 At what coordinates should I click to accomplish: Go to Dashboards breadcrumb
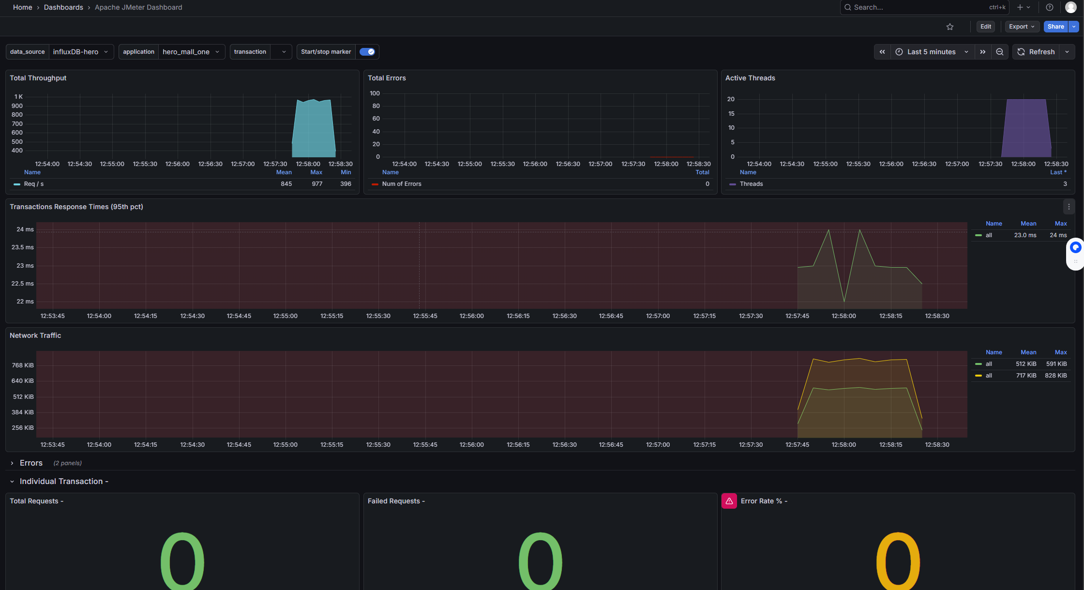point(63,7)
